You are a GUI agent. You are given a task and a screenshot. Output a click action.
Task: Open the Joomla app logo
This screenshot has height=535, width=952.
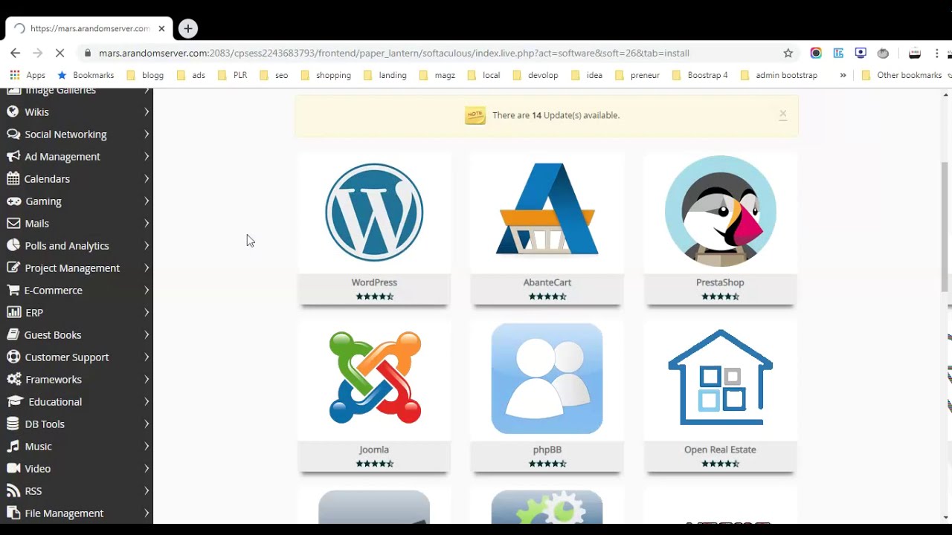pos(375,377)
